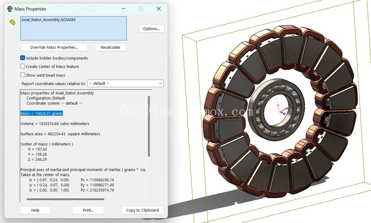Click the Help button
371x223 pixels.
(35, 210)
